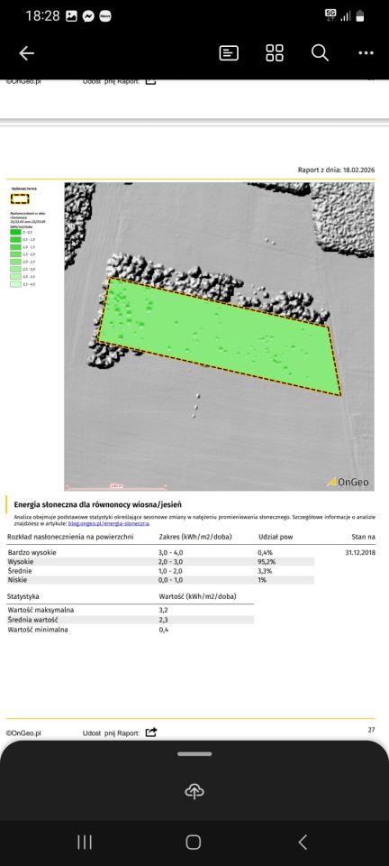
Task: Click share icon beside bottom Udostępnij Raport
Action: tap(151, 732)
